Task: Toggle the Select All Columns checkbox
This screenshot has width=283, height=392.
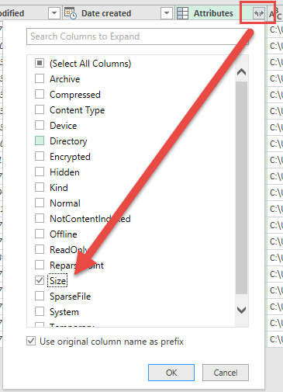Action: [40, 63]
